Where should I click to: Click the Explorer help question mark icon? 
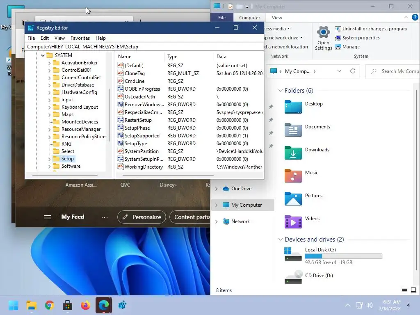point(415,17)
